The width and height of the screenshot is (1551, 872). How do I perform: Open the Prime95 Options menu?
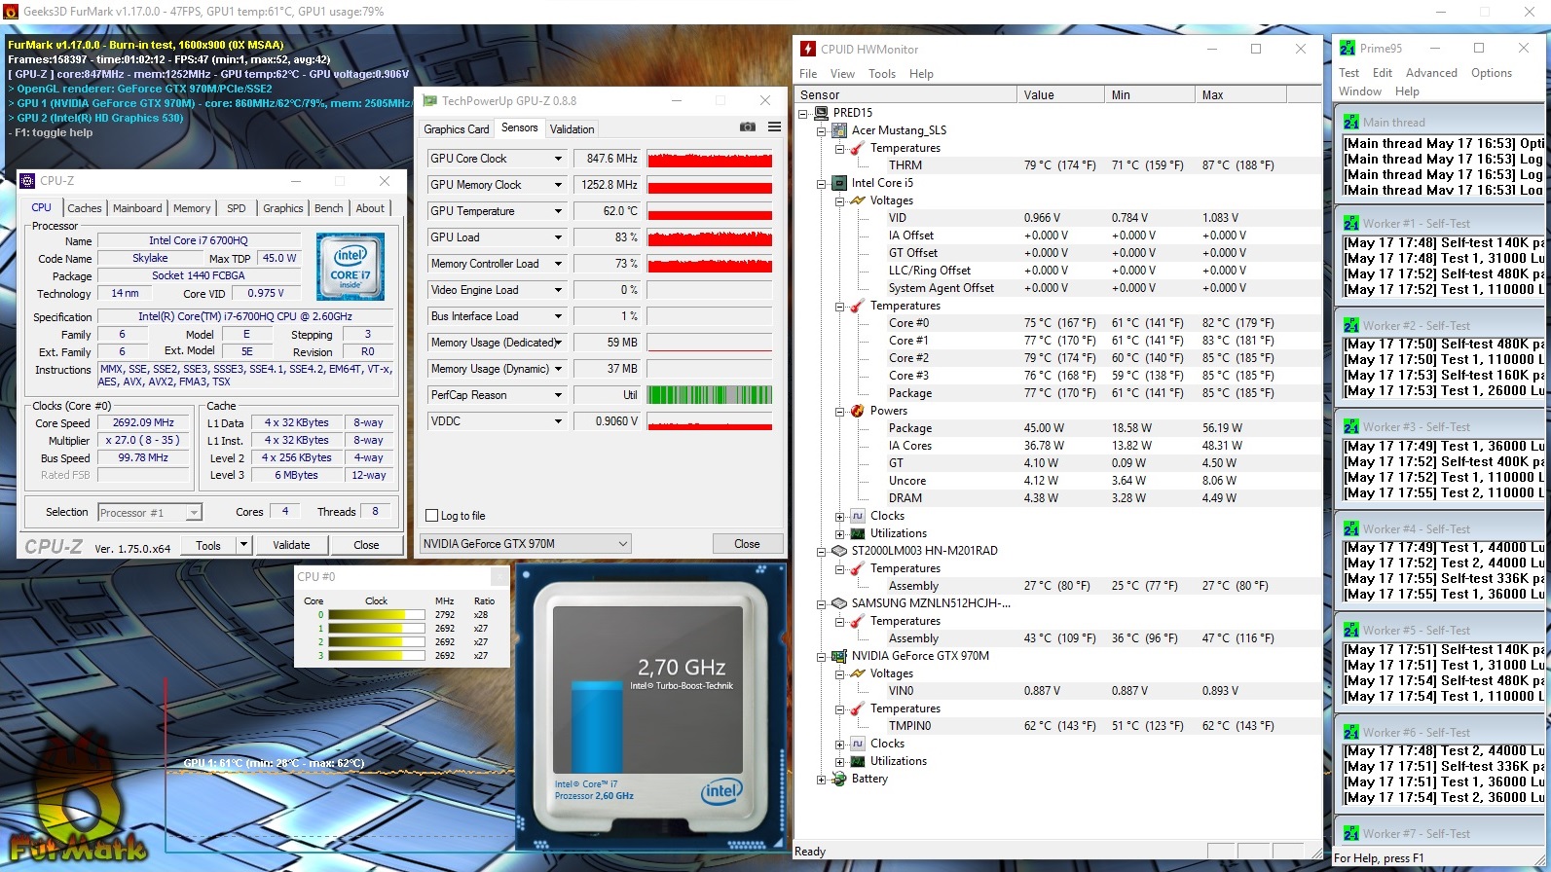[x=1492, y=73]
